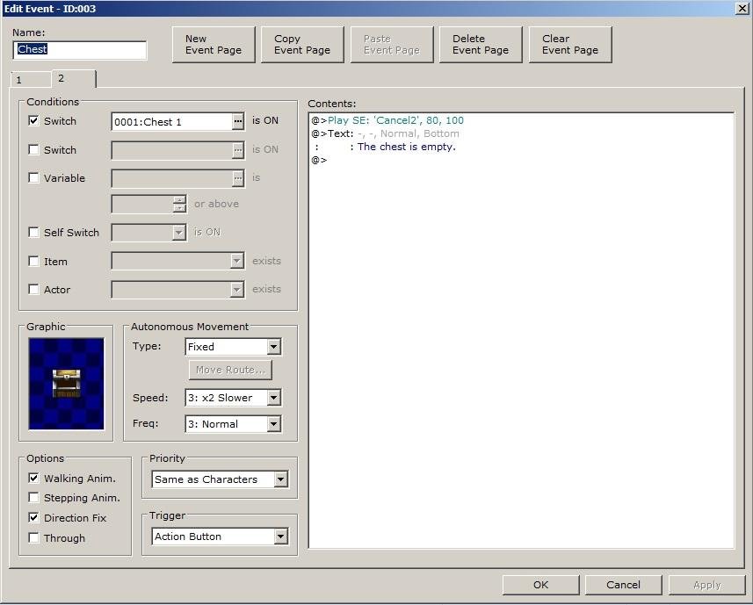753x605 pixels.
Task: Click the 0001:Chest 1 switch field
Action: (x=172, y=122)
